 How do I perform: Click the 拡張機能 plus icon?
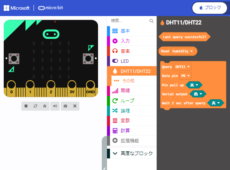coord(115,140)
